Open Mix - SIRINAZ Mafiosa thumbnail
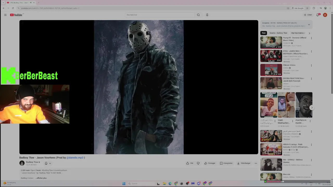This screenshot has height=187, width=333. point(271,164)
